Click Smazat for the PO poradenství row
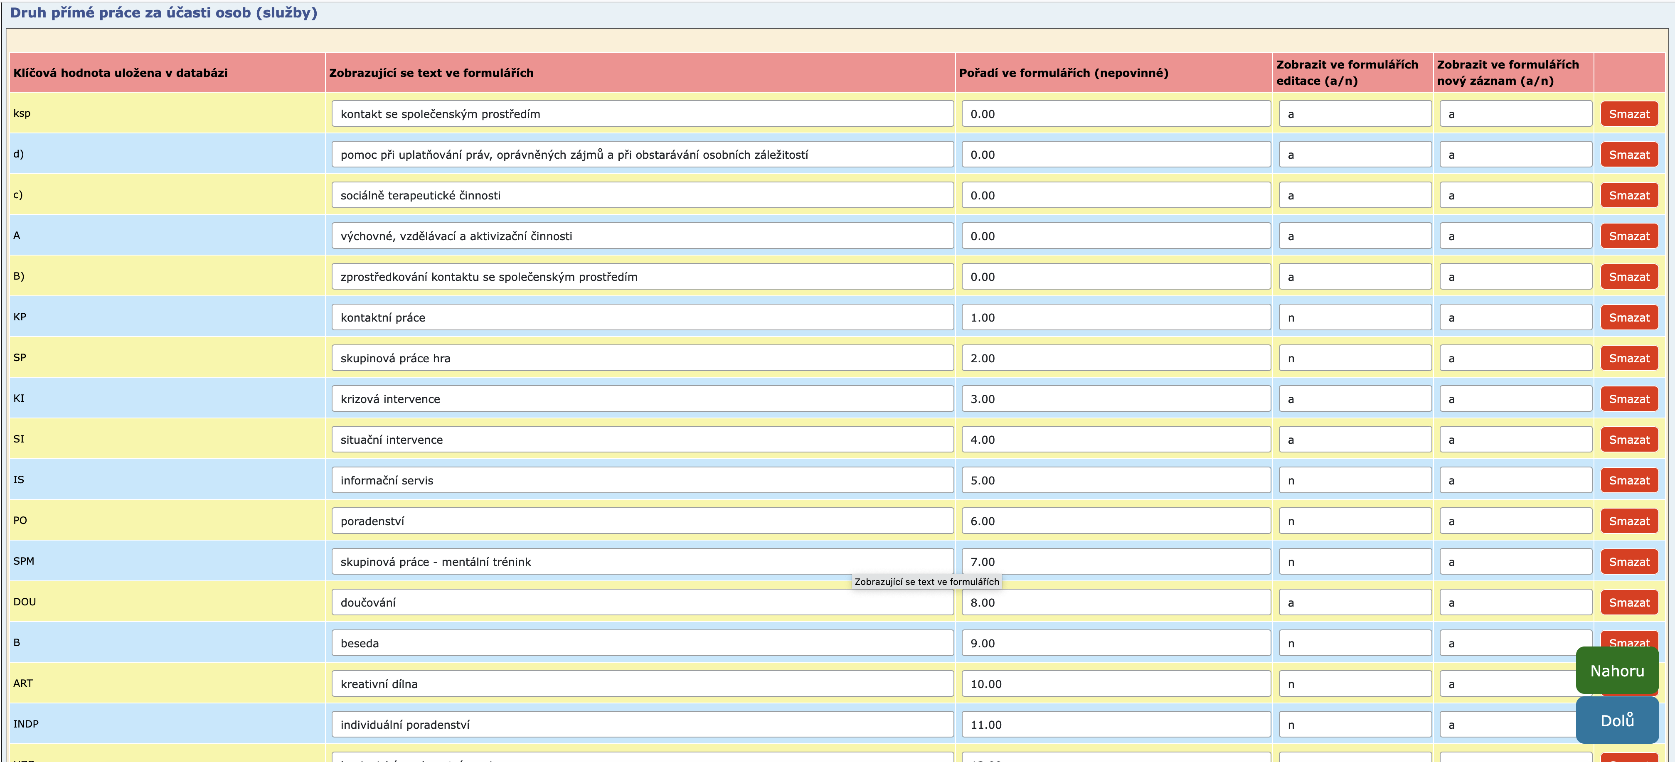 point(1629,521)
